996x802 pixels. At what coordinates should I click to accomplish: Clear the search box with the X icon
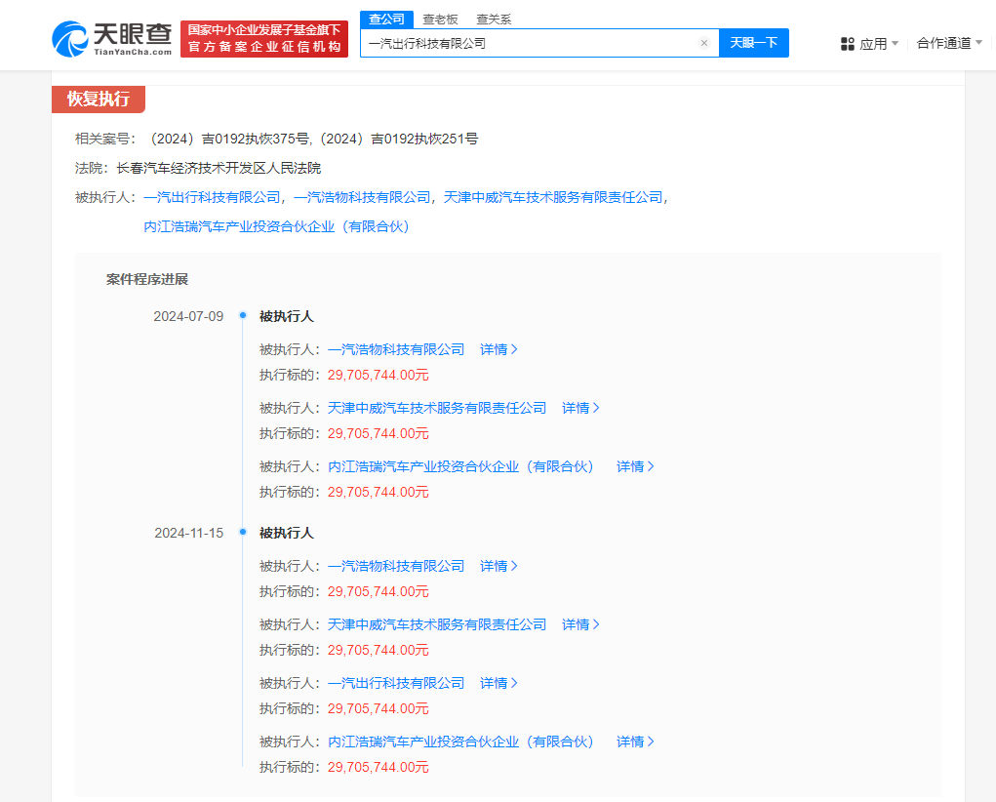click(x=703, y=43)
